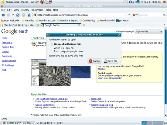167x125 pixels.
Task: Click the Save File button
Action: [x=111, y=61]
